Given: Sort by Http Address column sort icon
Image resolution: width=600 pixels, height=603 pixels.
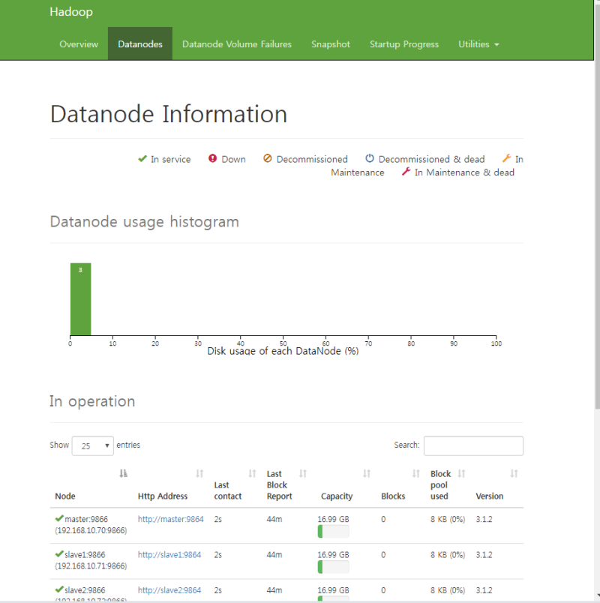Looking at the screenshot, I should 199,473.
